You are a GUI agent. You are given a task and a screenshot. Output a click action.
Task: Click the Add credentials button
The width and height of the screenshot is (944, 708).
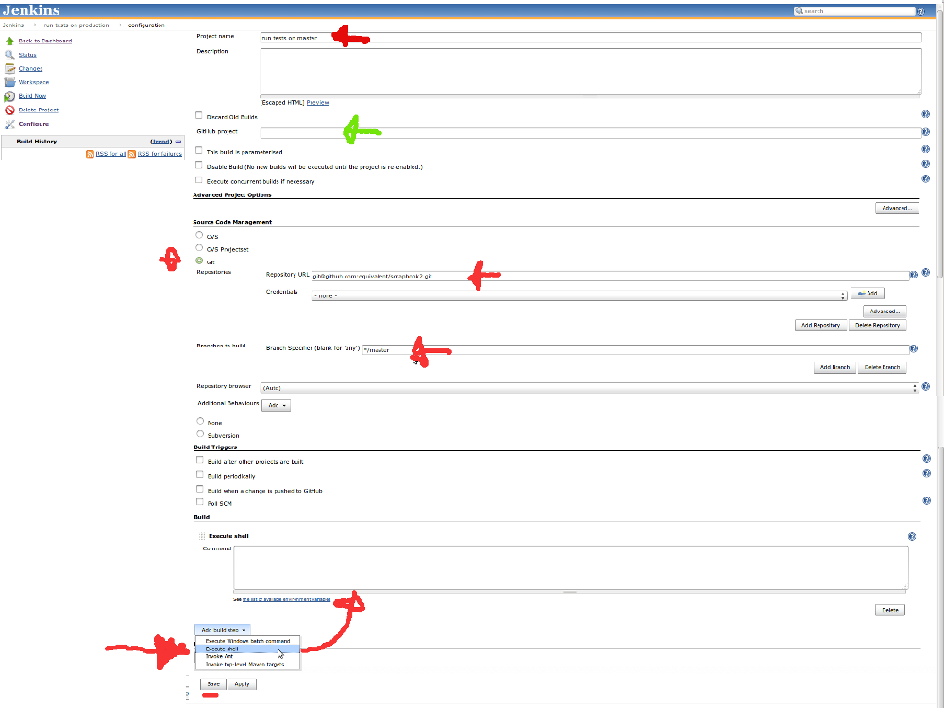pyautogui.click(x=867, y=294)
